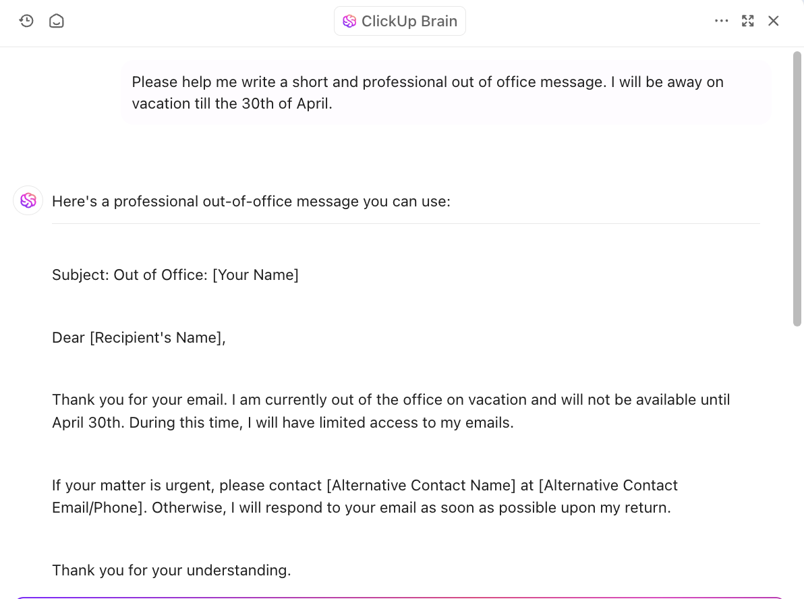Open the chat history icon

click(x=26, y=21)
